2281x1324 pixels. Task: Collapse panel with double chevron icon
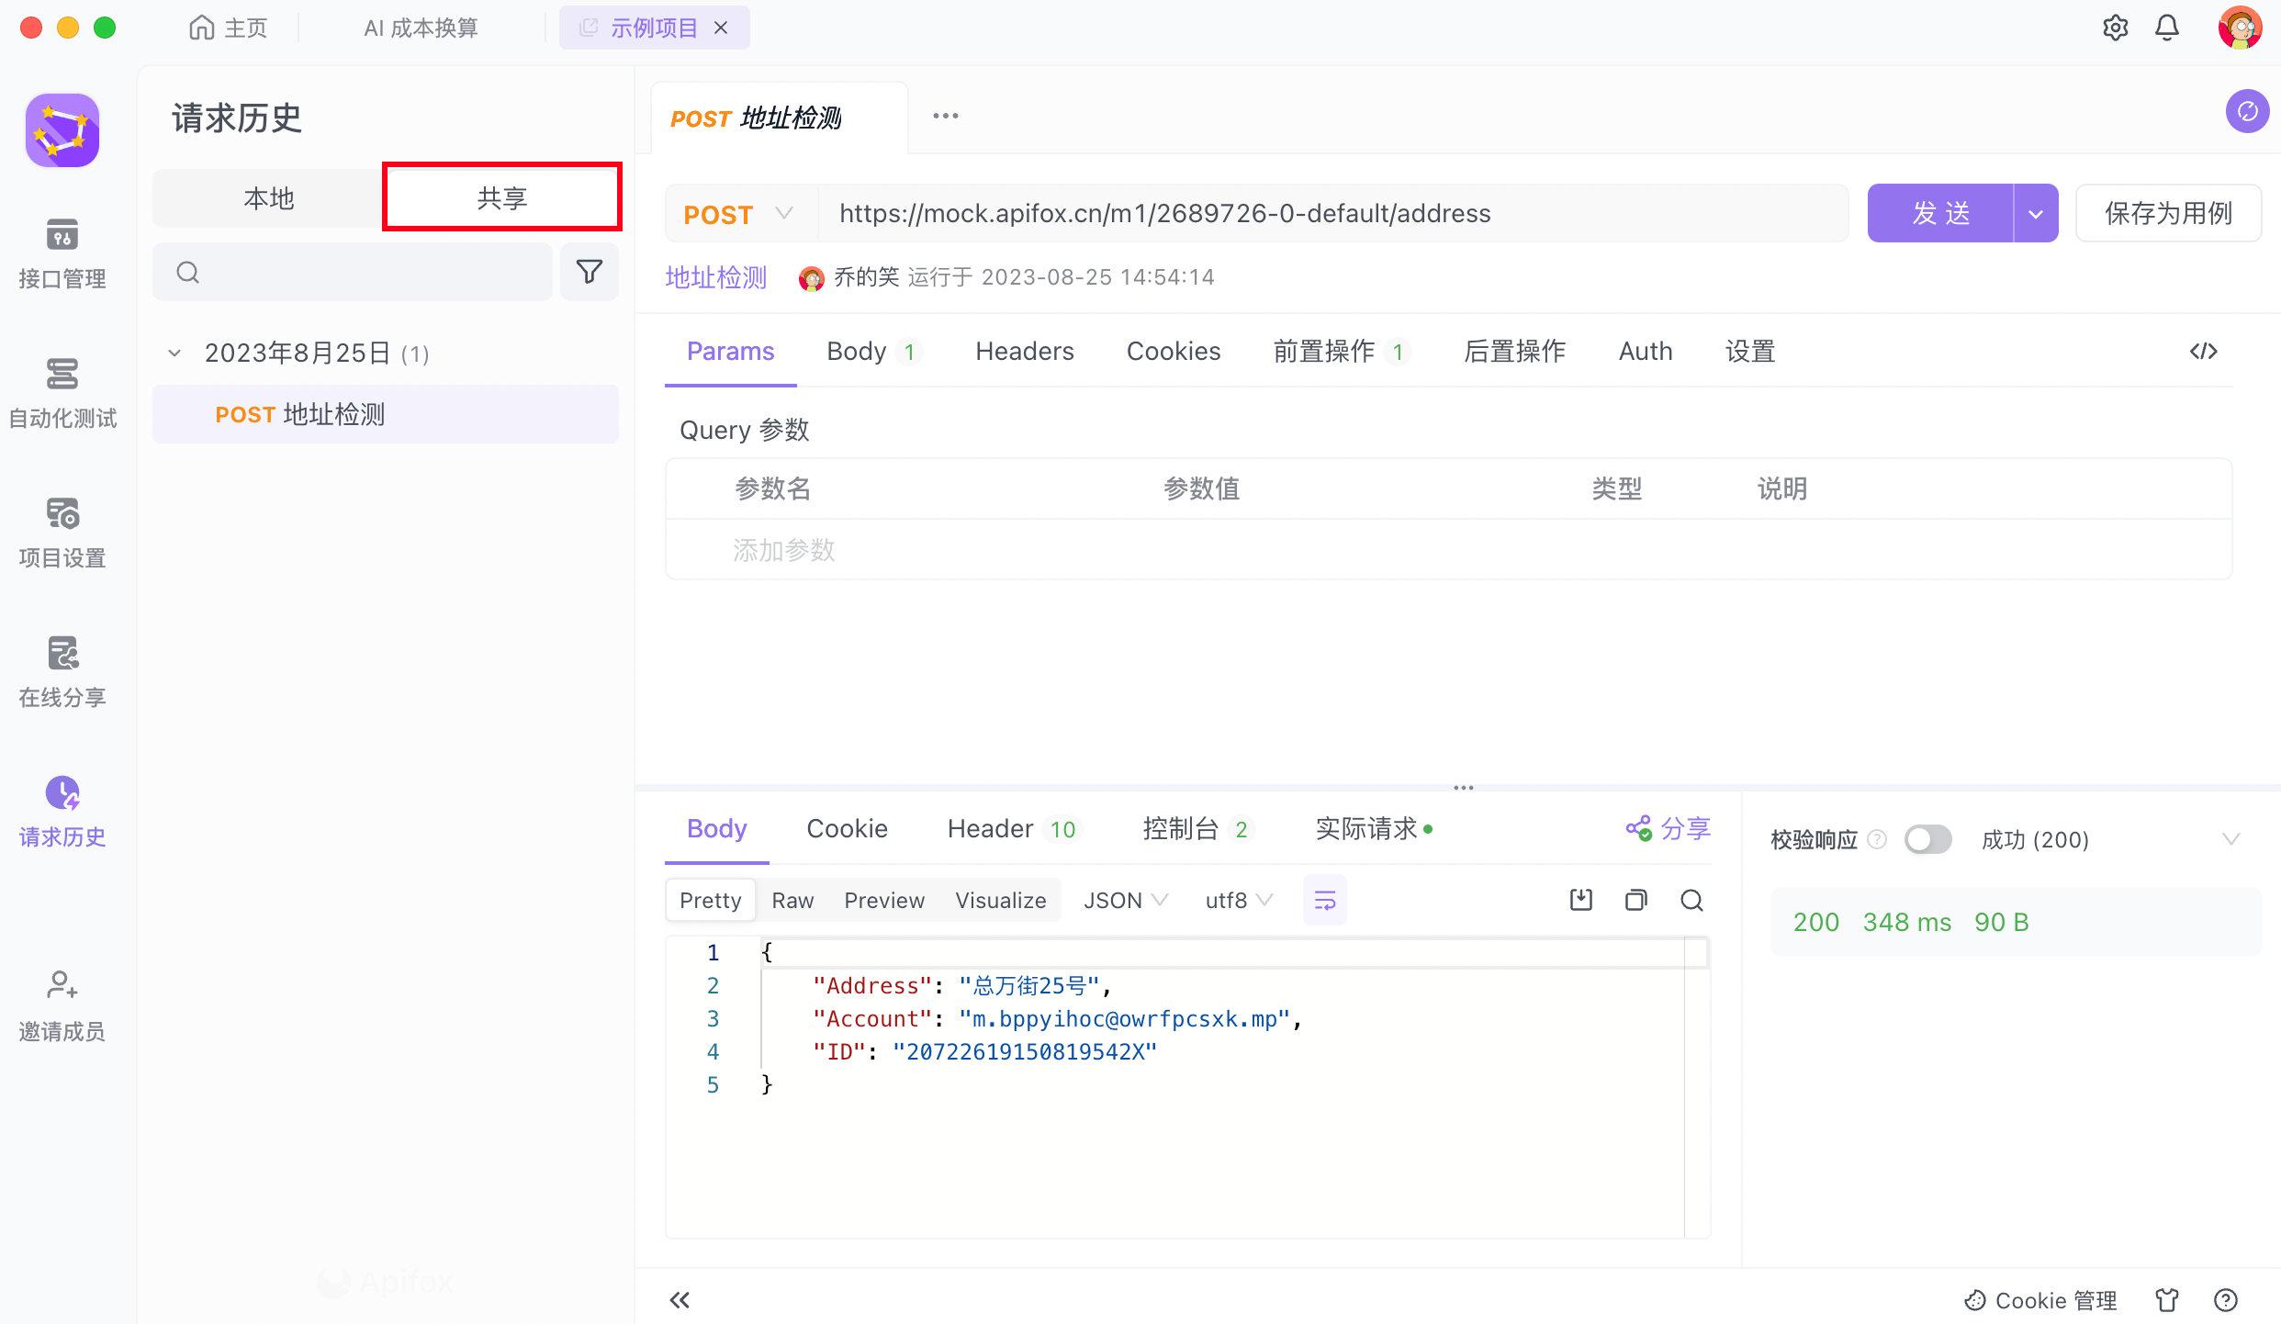coord(680,1299)
